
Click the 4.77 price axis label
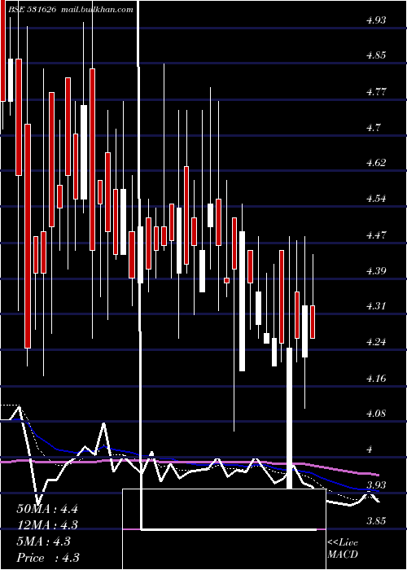tap(376, 91)
